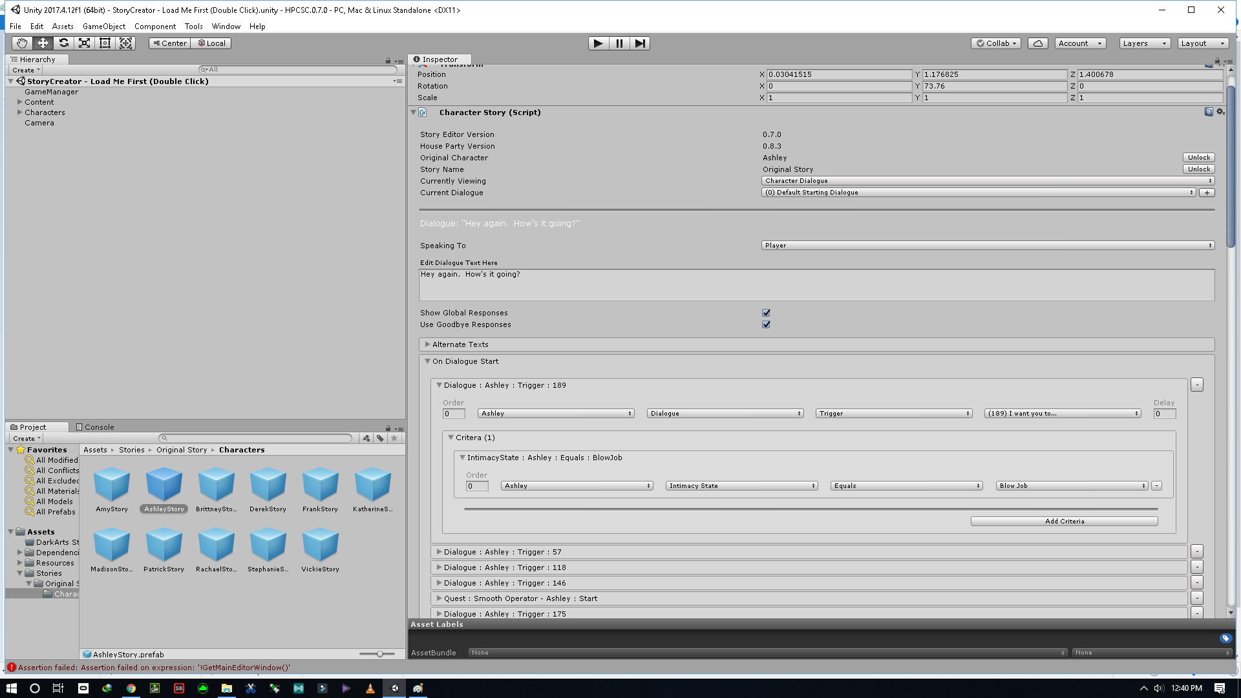Screen dimensions: 1241x698
Task: Click the Edit Dialogue Text field
Action: pyautogui.click(x=816, y=285)
